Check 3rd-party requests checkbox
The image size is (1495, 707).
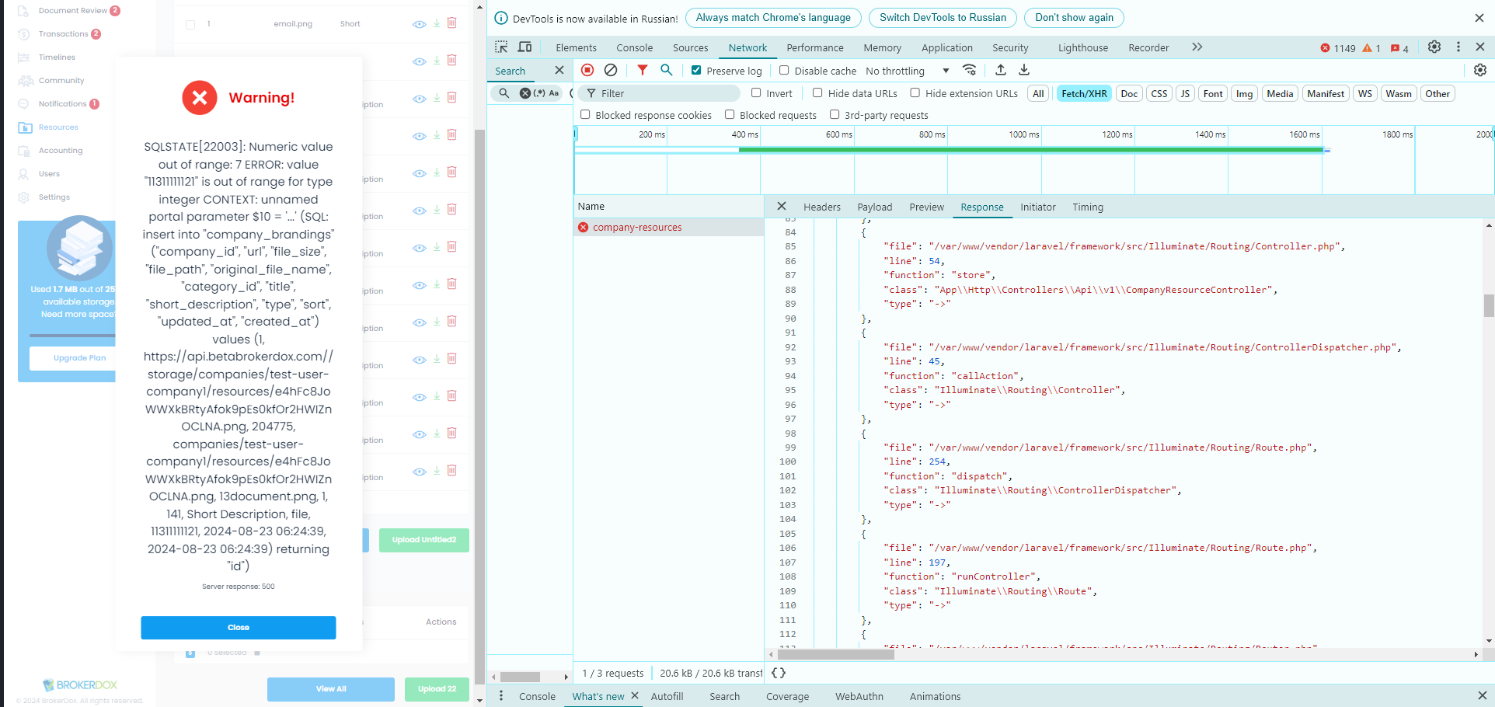click(x=835, y=114)
